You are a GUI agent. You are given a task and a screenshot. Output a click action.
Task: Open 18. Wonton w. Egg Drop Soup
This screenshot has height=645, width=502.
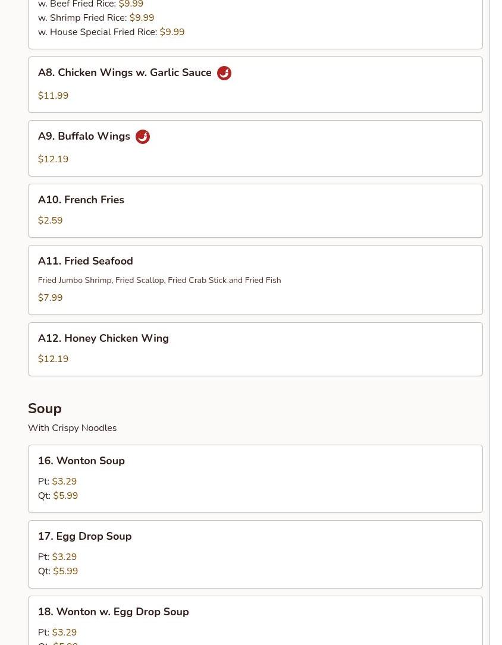click(x=255, y=620)
